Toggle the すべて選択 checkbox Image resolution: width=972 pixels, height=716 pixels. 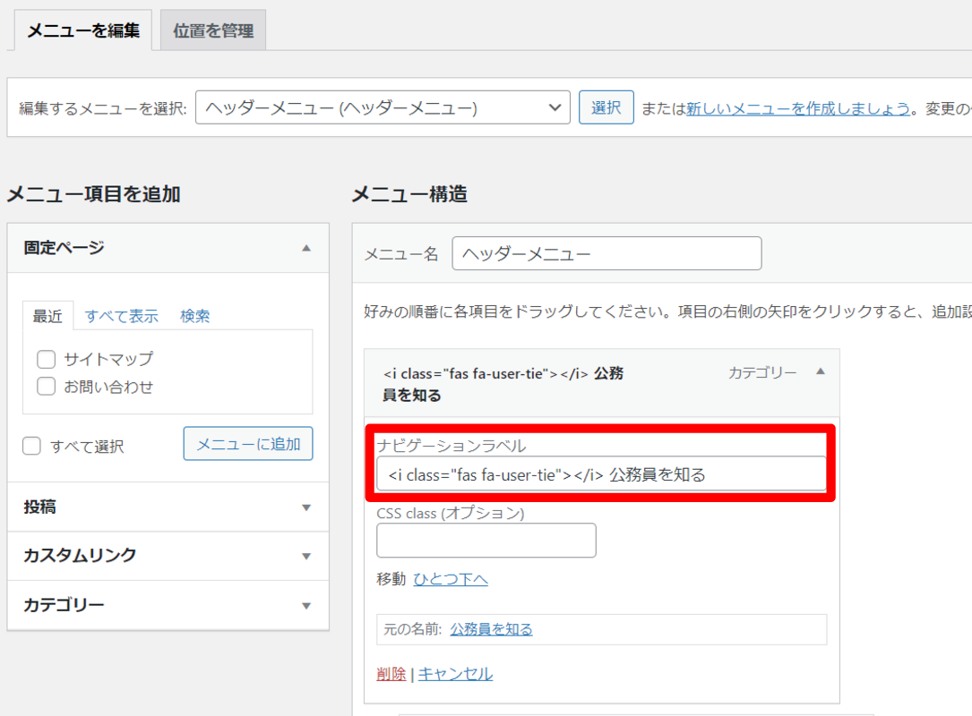pyautogui.click(x=31, y=446)
